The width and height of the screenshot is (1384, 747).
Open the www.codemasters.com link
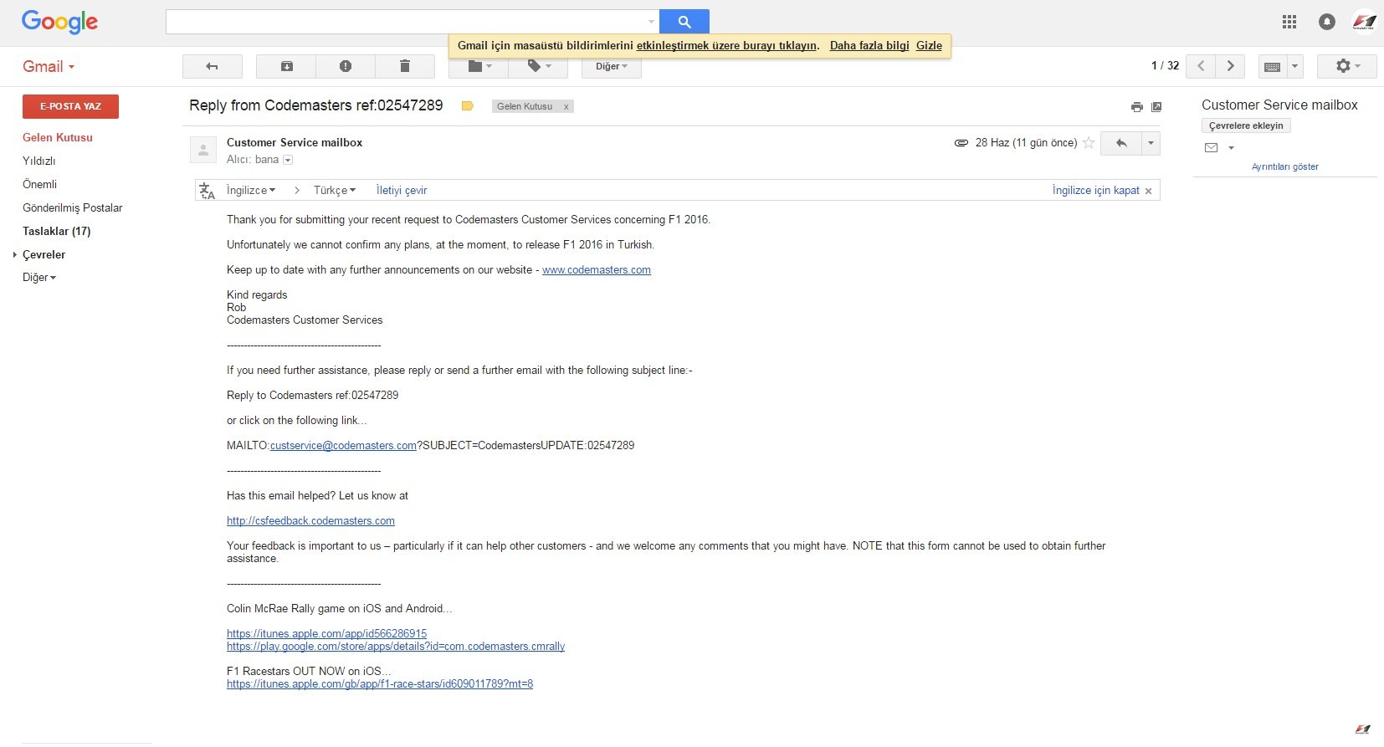596,270
